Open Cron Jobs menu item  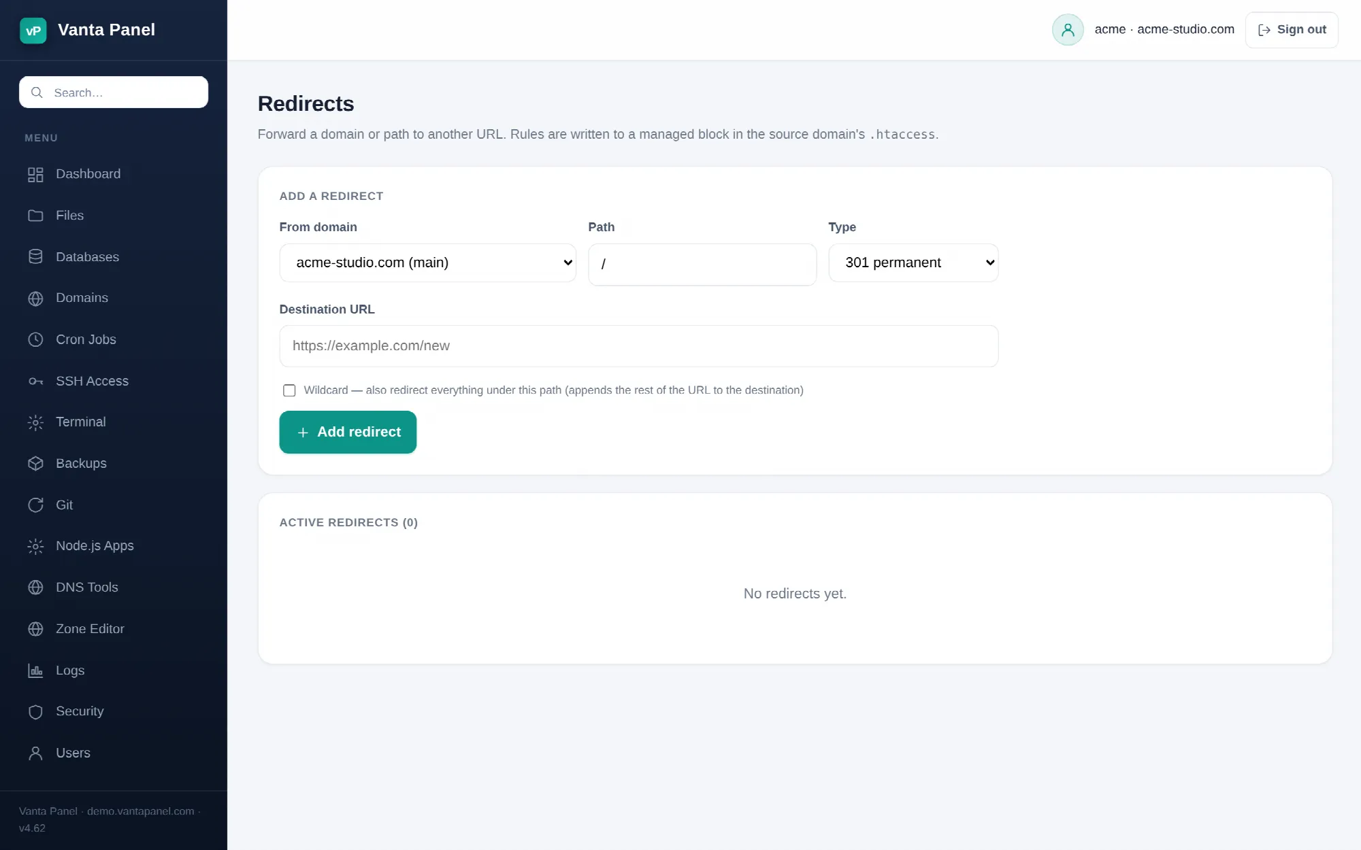pos(114,339)
